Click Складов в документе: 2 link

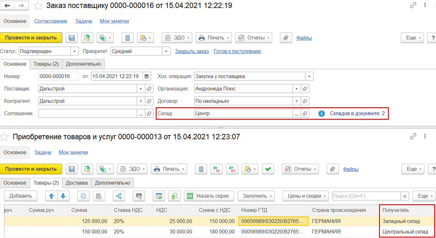coord(357,113)
